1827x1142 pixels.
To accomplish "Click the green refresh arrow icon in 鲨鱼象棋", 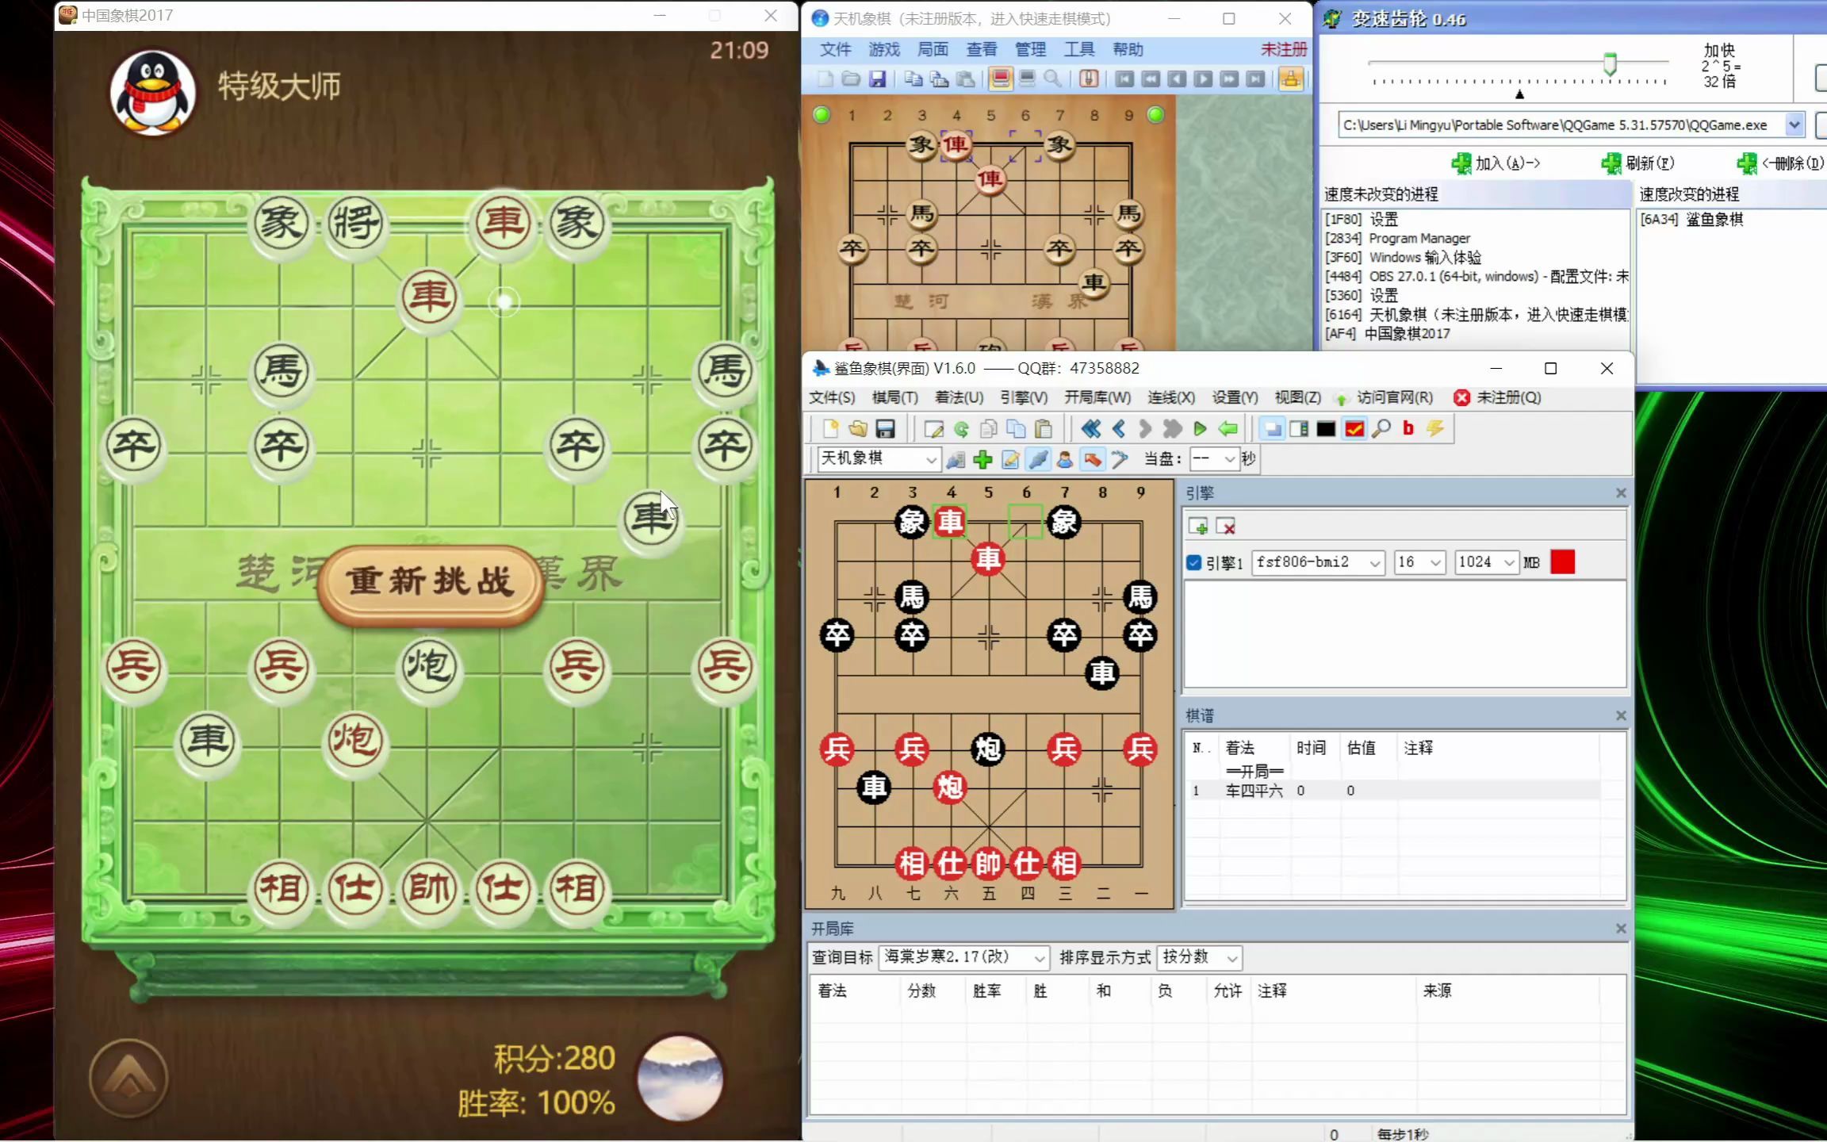I will 961,429.
